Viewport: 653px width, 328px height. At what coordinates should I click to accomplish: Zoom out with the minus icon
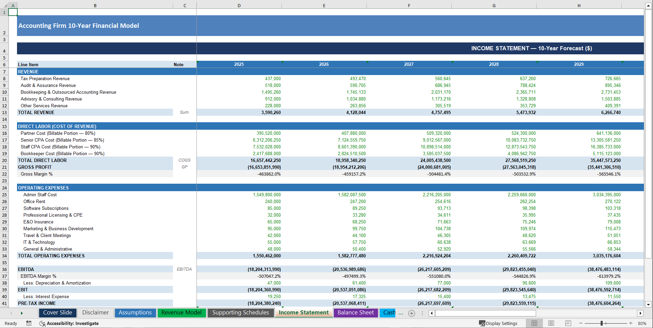click(580, 323)
